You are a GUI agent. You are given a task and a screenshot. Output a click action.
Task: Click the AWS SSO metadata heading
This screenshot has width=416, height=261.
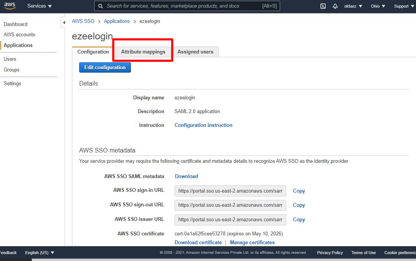pos(107,150)
